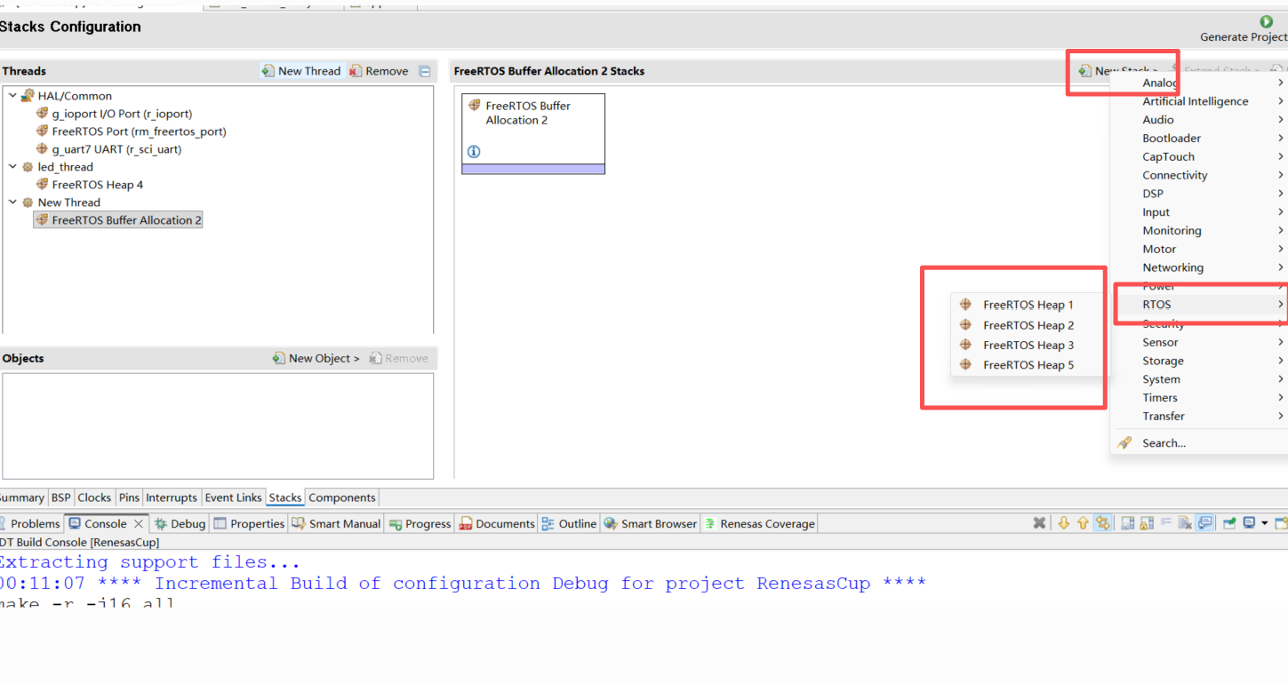This screenshot has width=1288, height=684.
Task: Click the g_ioport I/O Port module icon
Action: pos(42,114)
